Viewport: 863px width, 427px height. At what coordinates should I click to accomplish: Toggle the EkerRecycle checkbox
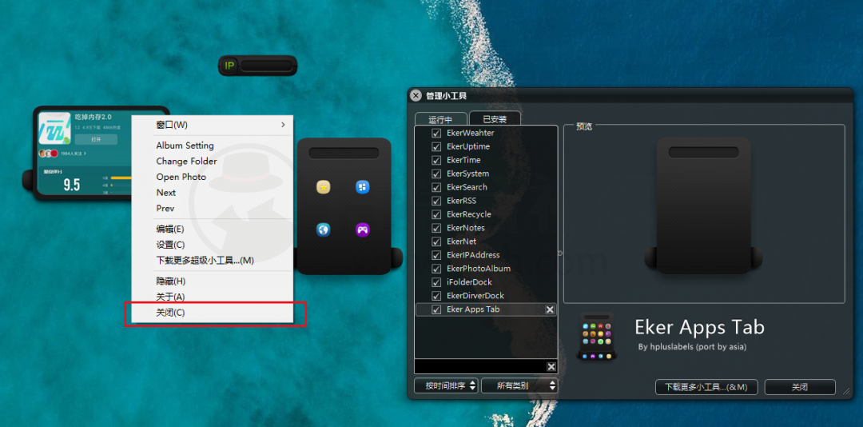coord(436,214)
